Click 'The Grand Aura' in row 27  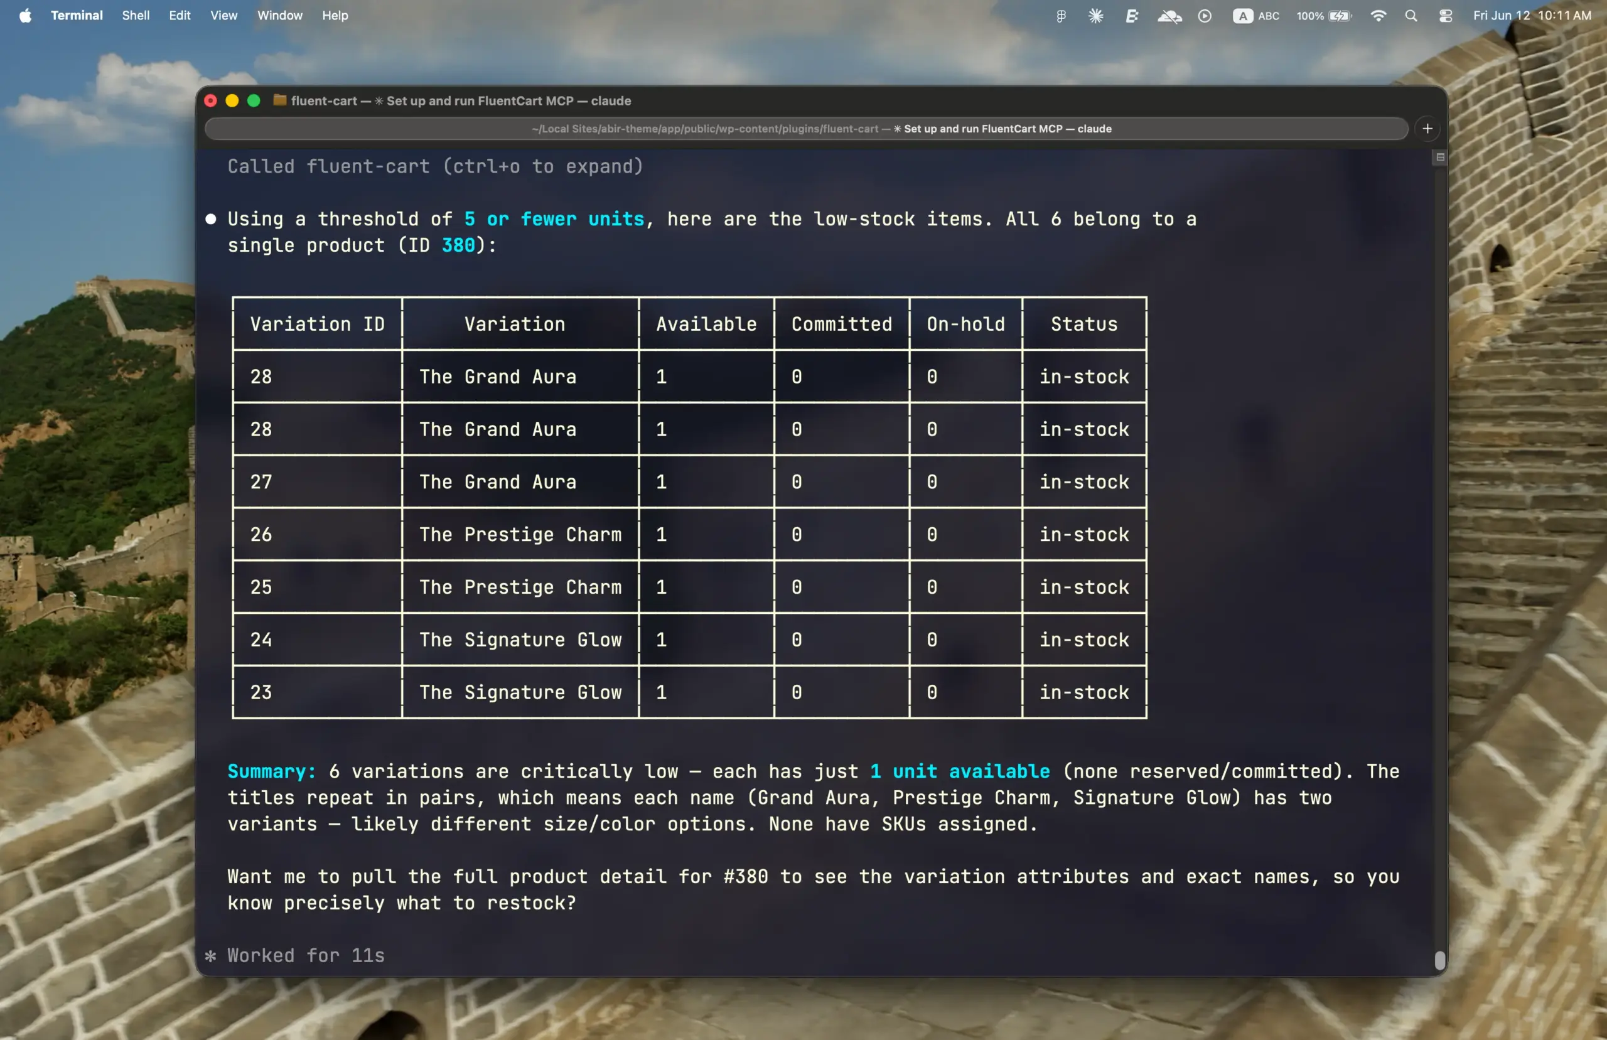coord(498,482)
